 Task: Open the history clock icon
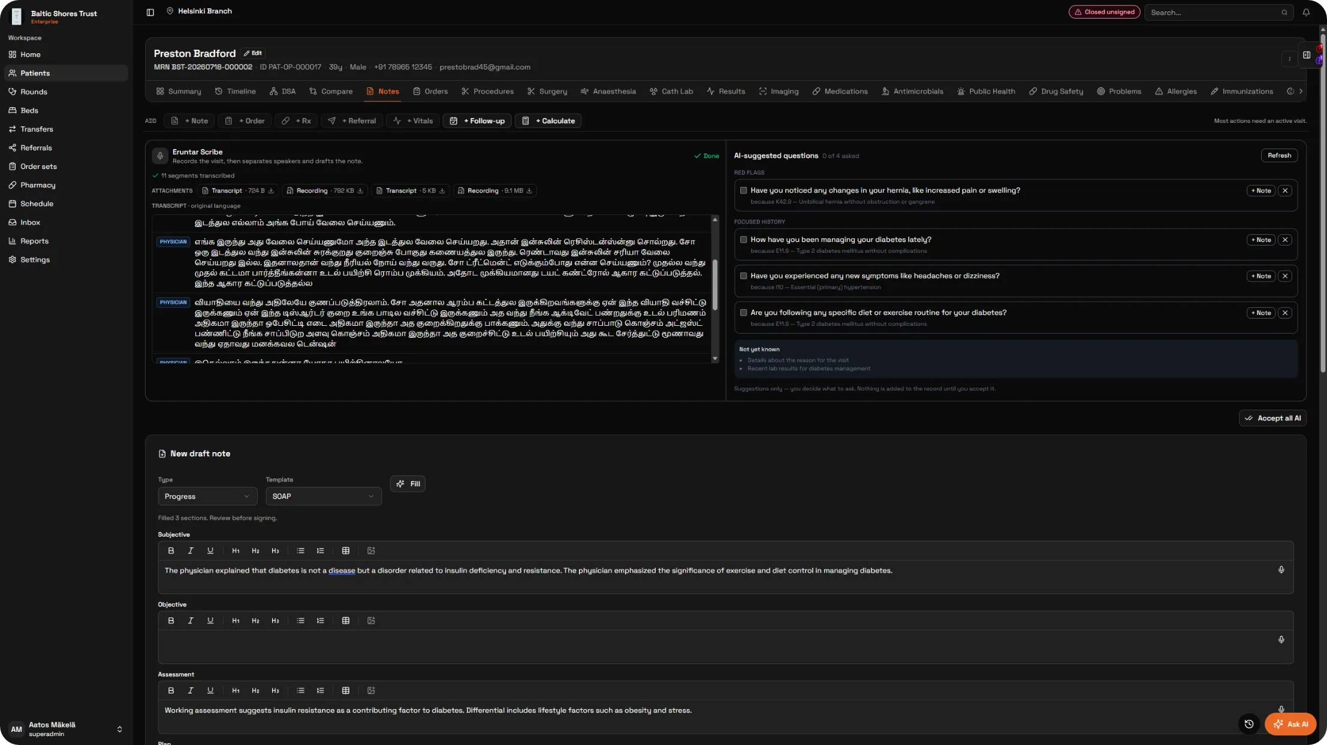point(1249,724)
